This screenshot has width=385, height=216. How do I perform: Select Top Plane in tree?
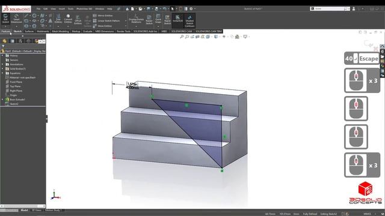(15, 86)
